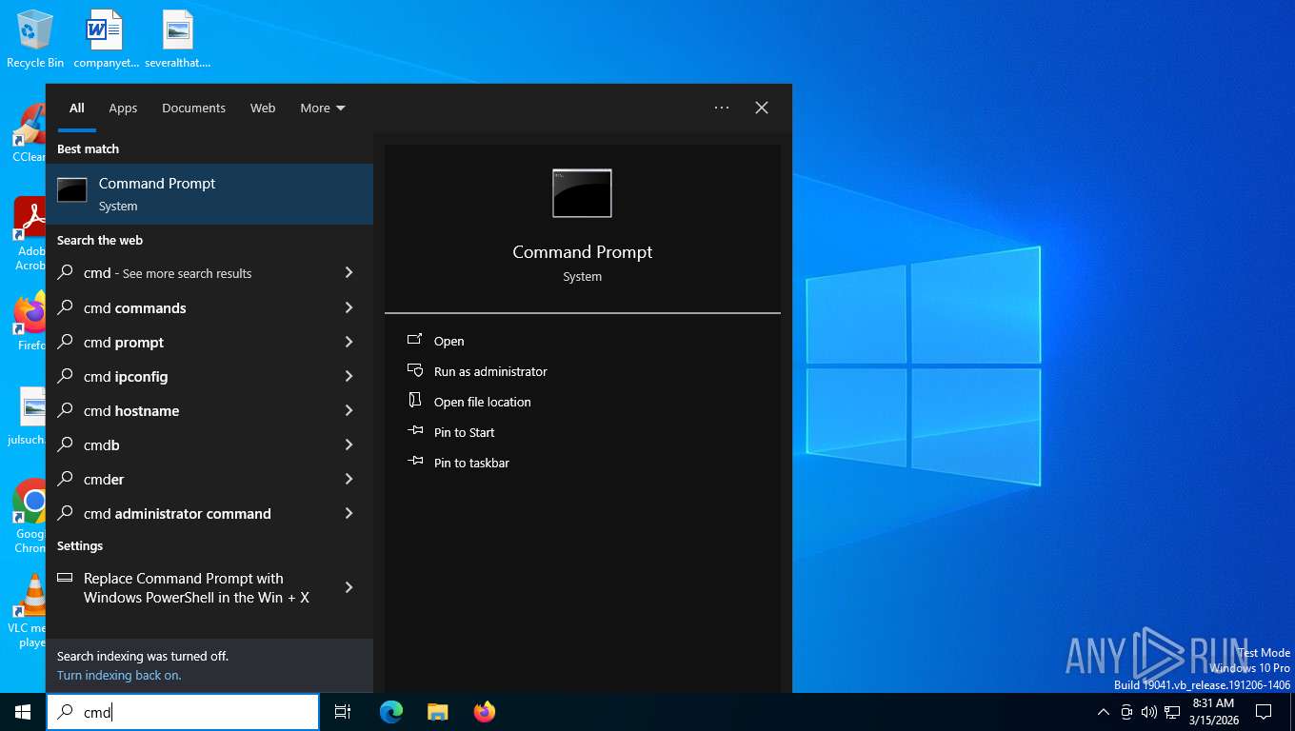1295x731 pixels.
Task: Open Replace Command Prompt with PowerShell setting
Action: click(x=209, y=588)
